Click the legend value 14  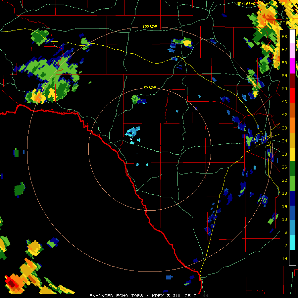point(284,206)
